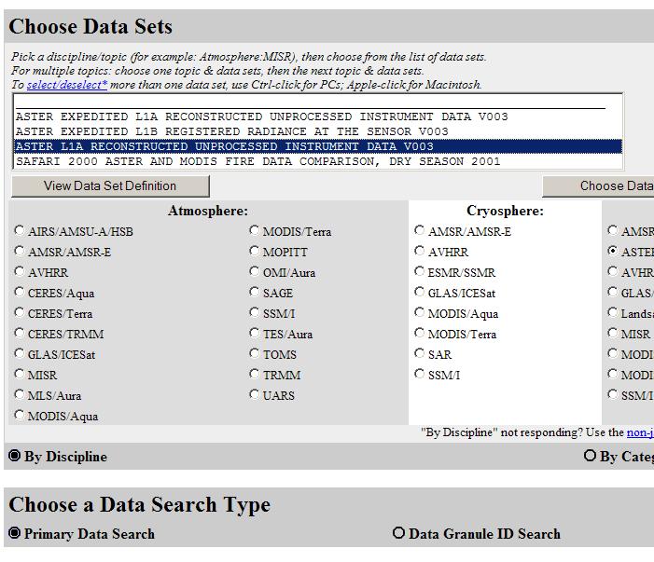
Task: Select MOPITT atmosphere data set
Action: tap(255, 252)
